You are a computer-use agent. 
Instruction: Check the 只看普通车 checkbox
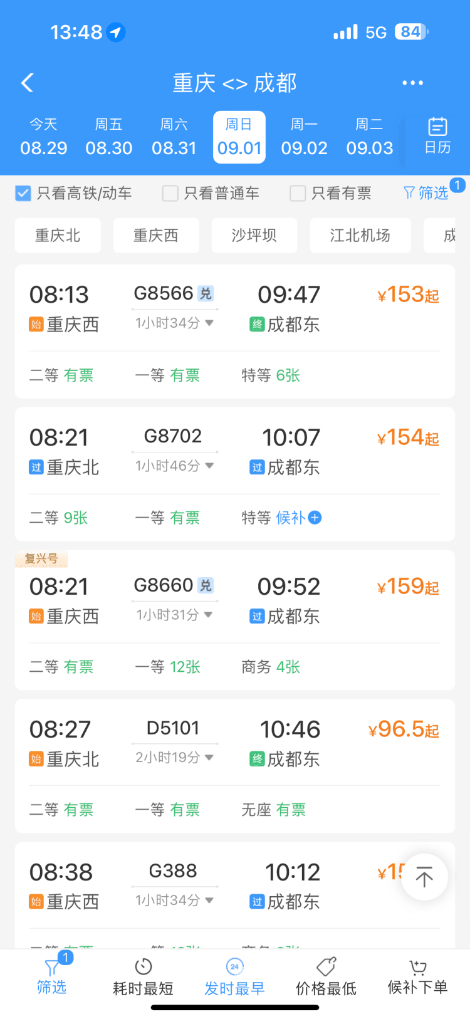click(170, 193)
